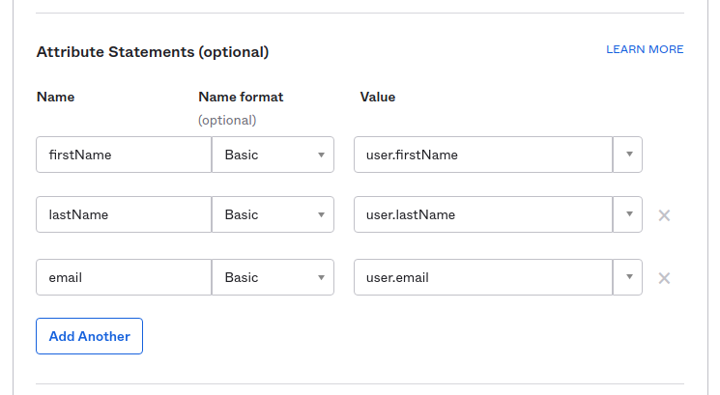Screen dimensions: 720x395
Task: Click the Attribute Statements (optional) heading
Action: pyautogui.click(x=152, y=51)
